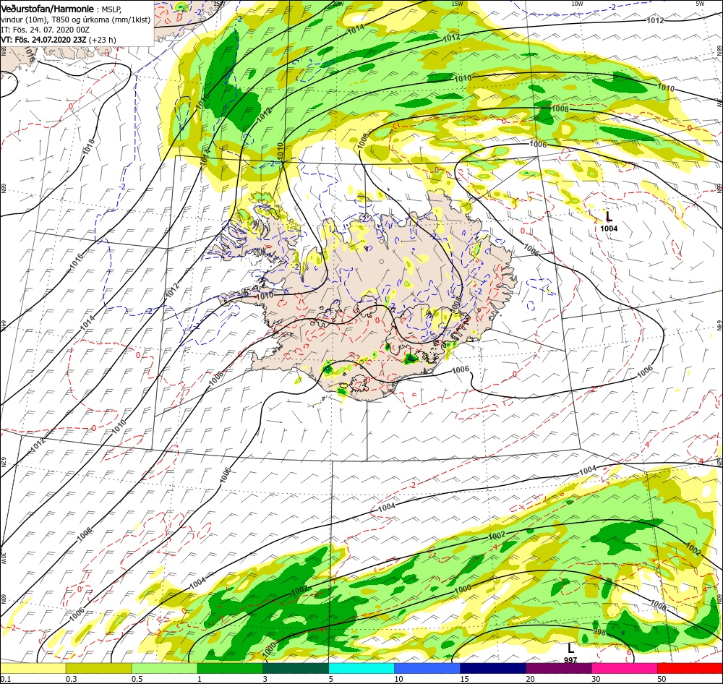The image size is (723, 684).
Task: Click the '30' legend value label
Action: [x=596, y=679]
